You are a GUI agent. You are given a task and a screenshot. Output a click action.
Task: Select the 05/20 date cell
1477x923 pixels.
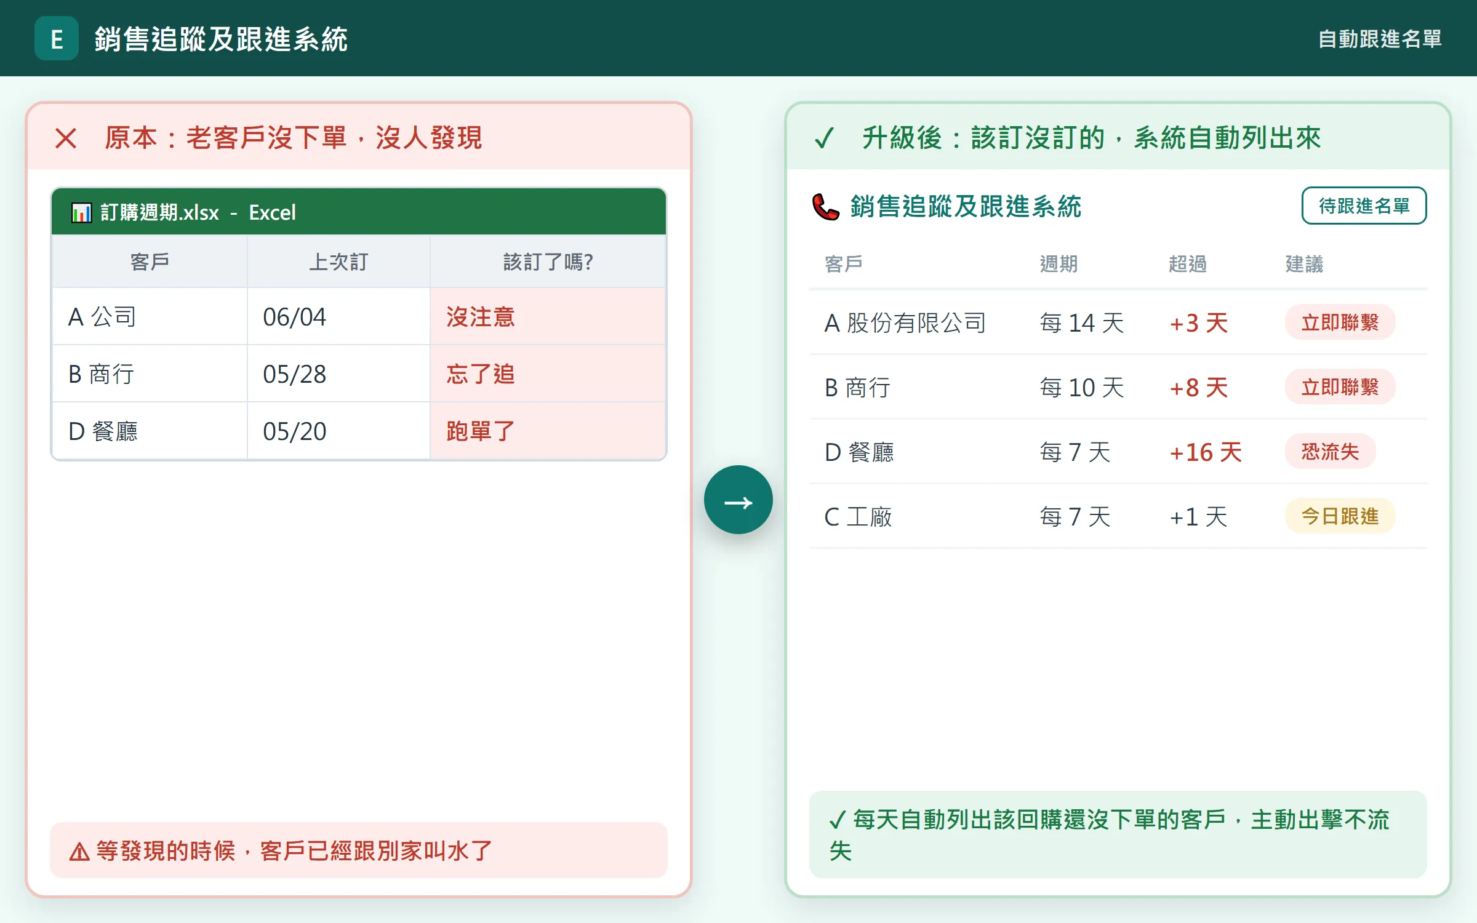coord(338,431)
